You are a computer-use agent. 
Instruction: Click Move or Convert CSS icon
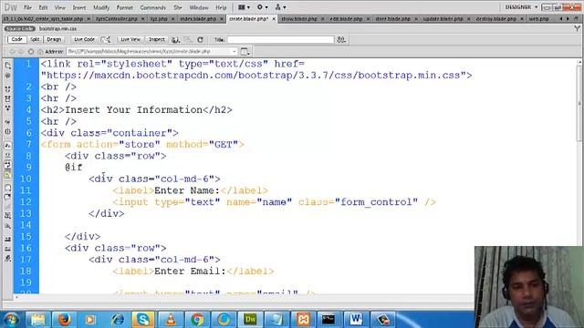(x=7, y=226)
